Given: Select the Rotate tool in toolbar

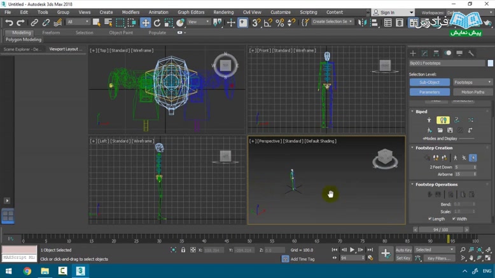Looking at the screenshot, I should click(x=157, y=23).
